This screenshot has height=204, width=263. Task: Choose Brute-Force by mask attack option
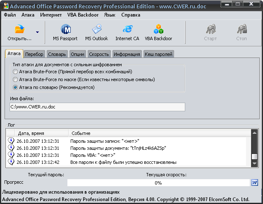pos(15,79)
